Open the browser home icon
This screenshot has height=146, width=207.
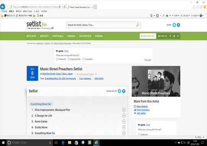194,7
